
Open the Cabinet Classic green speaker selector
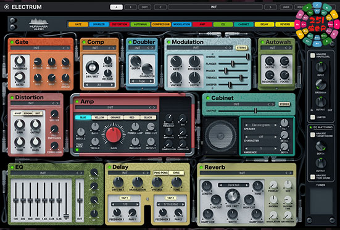tap(260, 125)
